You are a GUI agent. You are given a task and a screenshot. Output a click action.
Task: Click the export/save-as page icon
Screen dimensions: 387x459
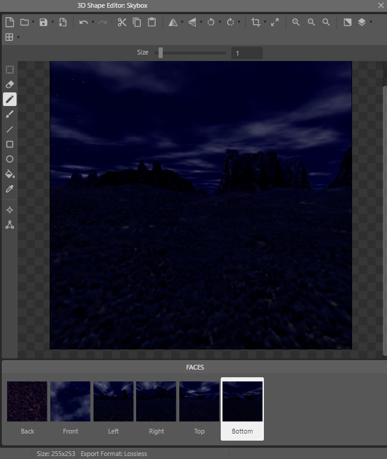coord(63,23)
